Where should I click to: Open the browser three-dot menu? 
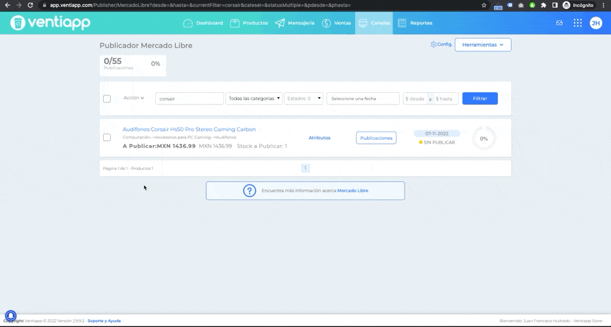tap(603, 5)
